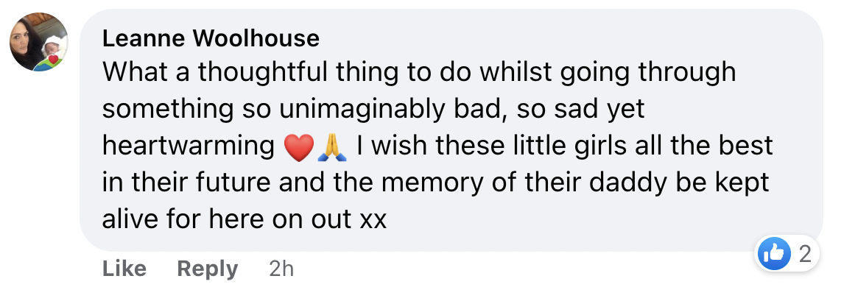Click the red heart emoji
The height and width of the screenshot is (287, 844).
tap(299, 147)
